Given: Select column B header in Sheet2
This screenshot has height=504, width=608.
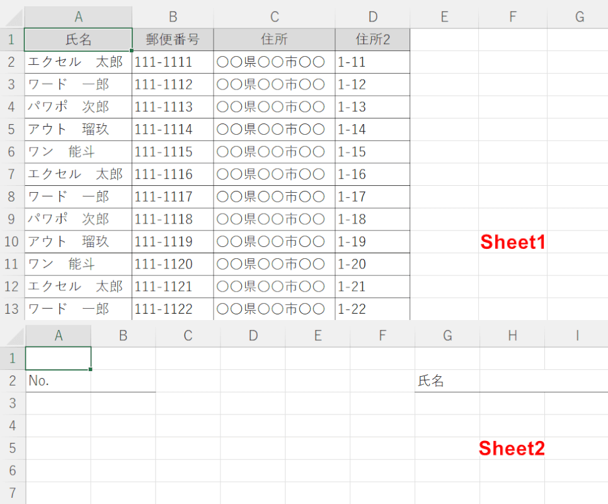Looking at the screenshot, I should [x=123, y=336].
